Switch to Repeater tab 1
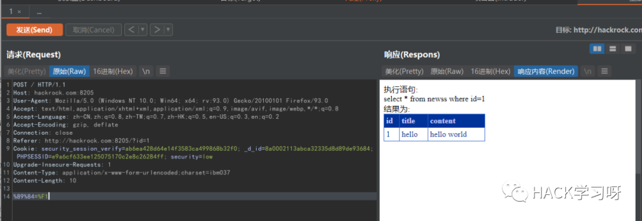Viewport: 642px width, 221px height. (11, 12)
